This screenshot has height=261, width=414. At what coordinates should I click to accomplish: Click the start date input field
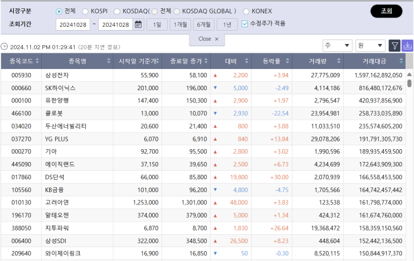(73, 24)
